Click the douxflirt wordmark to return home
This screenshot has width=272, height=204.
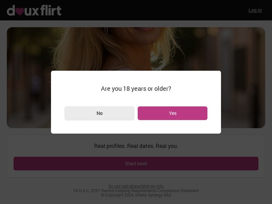tap(34, 10)
